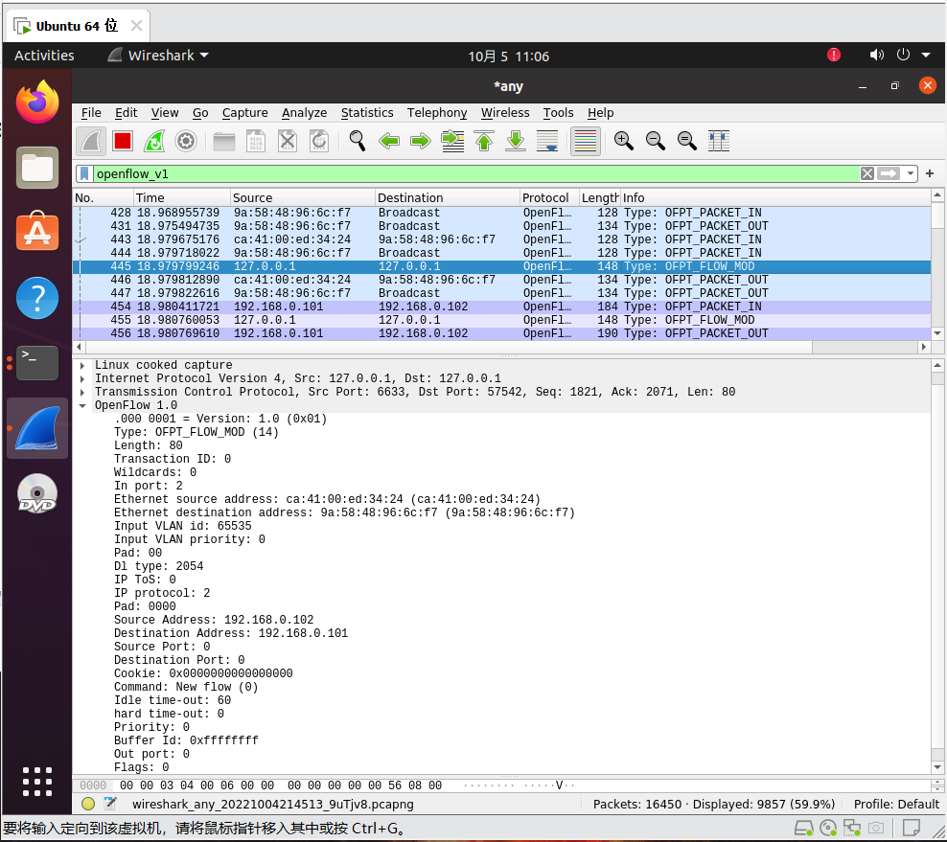Sort packets by the Destination column header

point(447,198)
